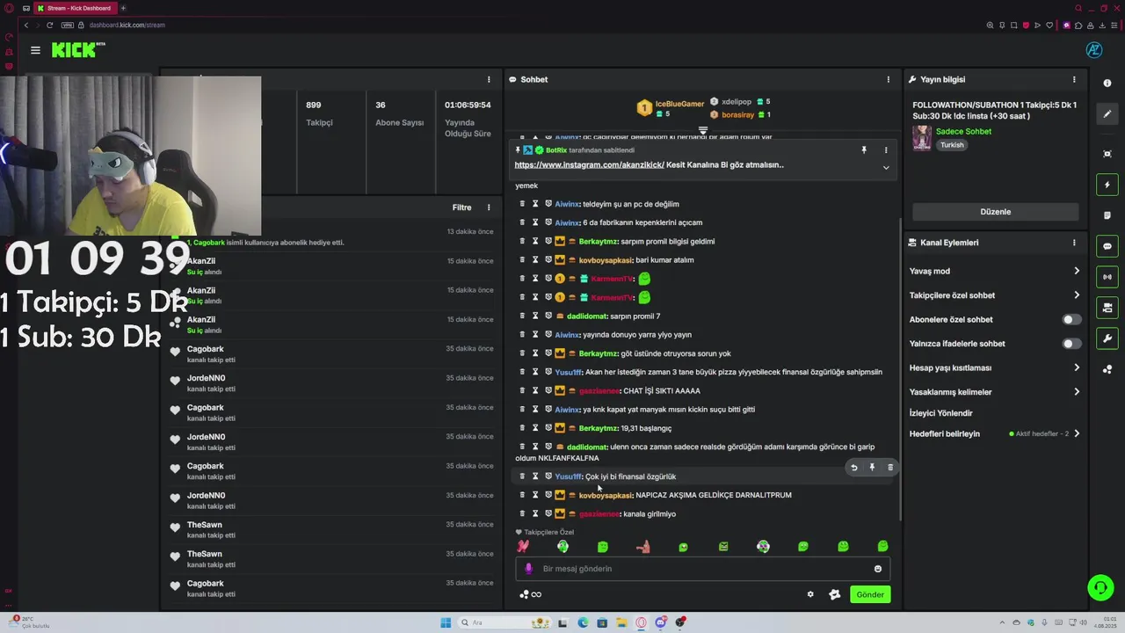Click the green support headset bubble
This screenshot has height=633, width=1125.
point(1099,587)
